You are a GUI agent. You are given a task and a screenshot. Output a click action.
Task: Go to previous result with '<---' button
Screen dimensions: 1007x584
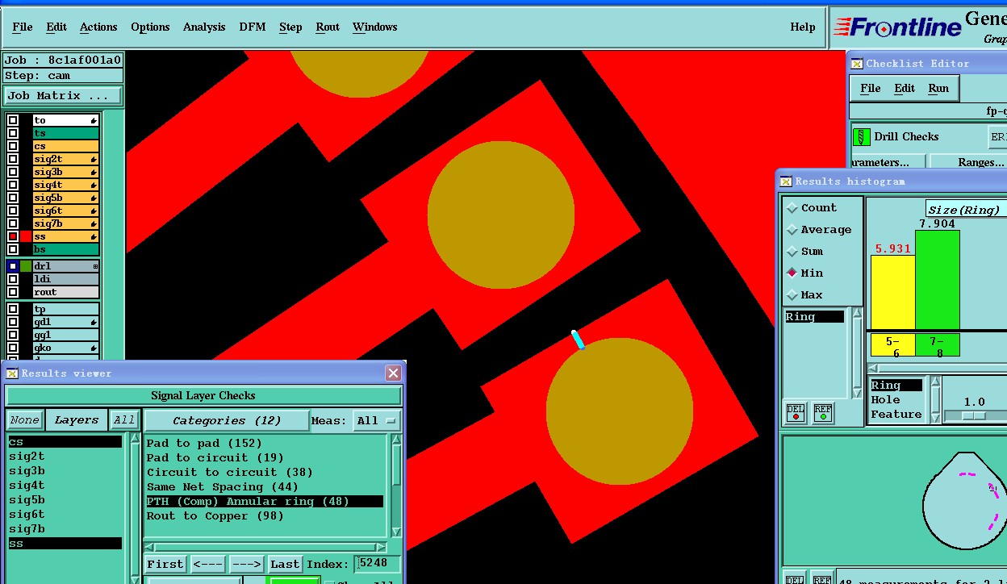coord(208,564)
